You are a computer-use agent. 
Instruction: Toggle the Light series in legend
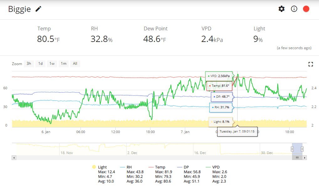pyautogui.click(x=99, y=167)
